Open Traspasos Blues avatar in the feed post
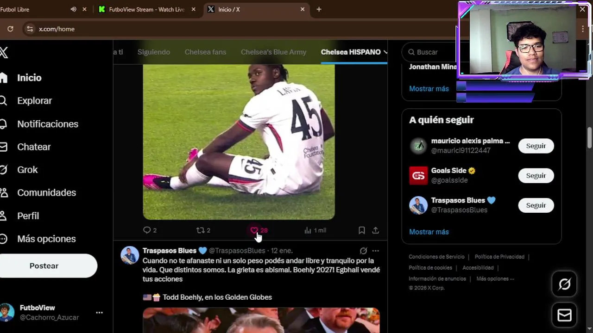This screenshot has width=593, height=333. (x=130, y=255)
